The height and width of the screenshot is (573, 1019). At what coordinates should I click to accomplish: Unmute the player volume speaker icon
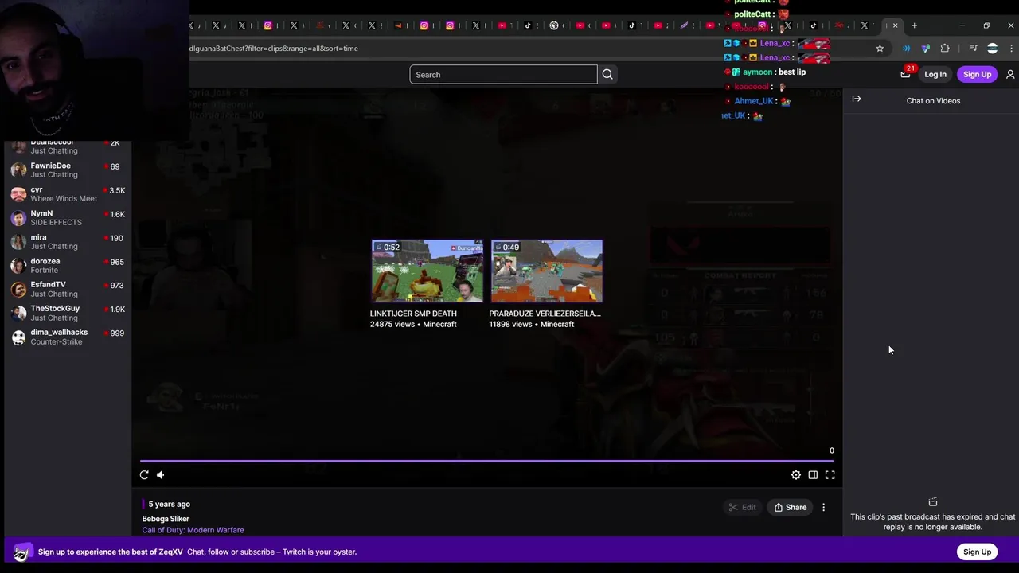[161, 475]
